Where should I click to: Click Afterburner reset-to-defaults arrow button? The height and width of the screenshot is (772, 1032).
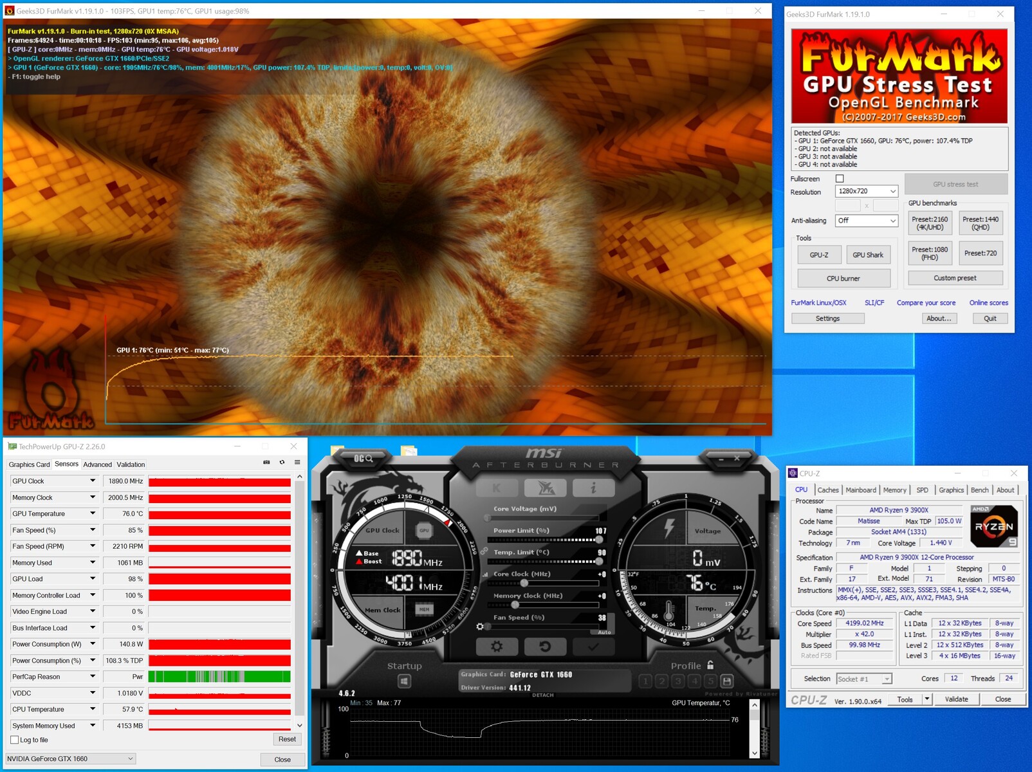pos(545,647)
